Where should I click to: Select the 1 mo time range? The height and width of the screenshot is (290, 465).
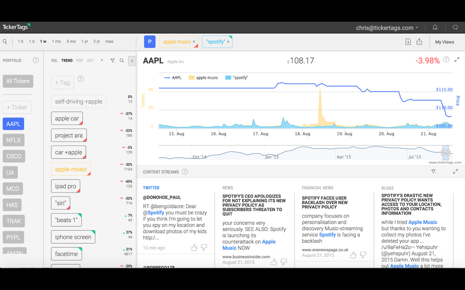(56, 41)
